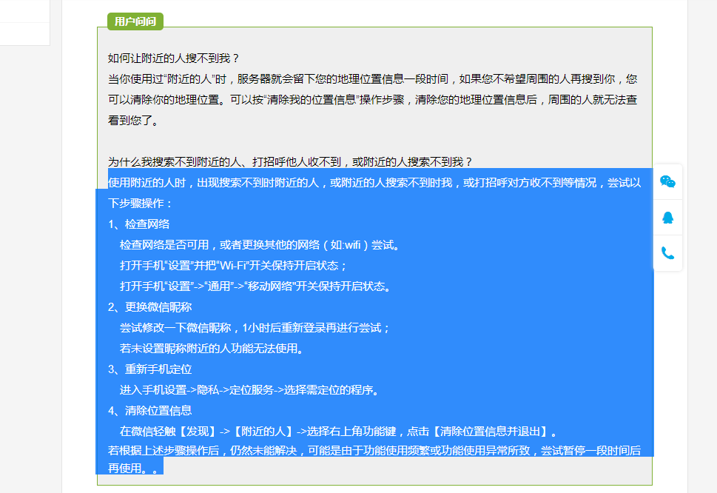Open the WeChat contact icon
The height and width of the screenshot is (493, 717).
(667, 182)
